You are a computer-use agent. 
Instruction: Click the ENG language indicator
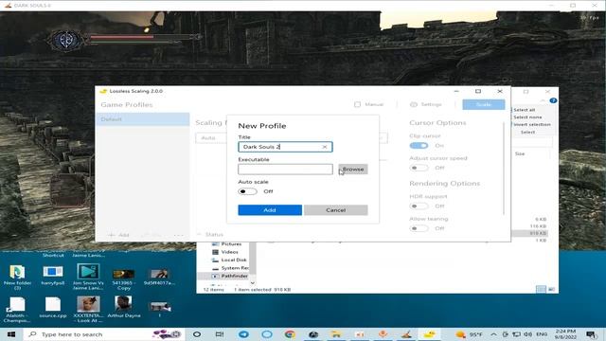point(542,334)
